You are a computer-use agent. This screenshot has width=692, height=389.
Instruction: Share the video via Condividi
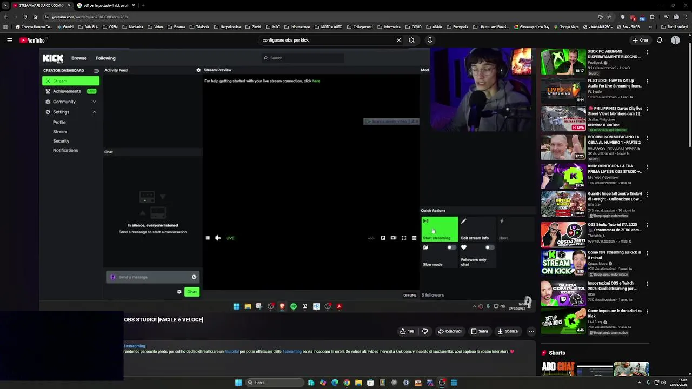(x=450, y=331)
